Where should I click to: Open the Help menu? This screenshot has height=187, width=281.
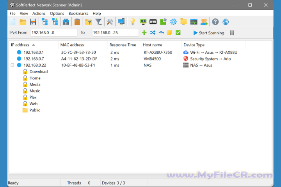coord(97,13)
